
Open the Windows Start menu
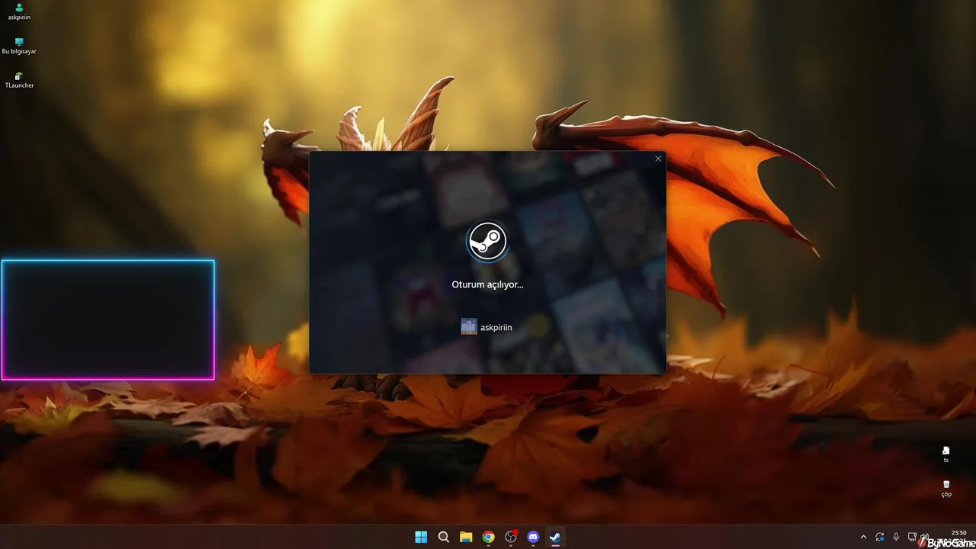click(x=421, y=537)
